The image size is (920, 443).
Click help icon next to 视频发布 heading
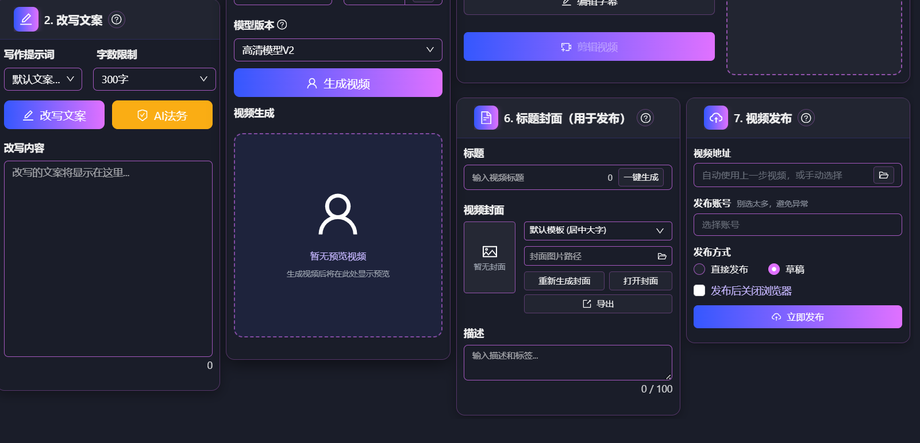point(806,118)
